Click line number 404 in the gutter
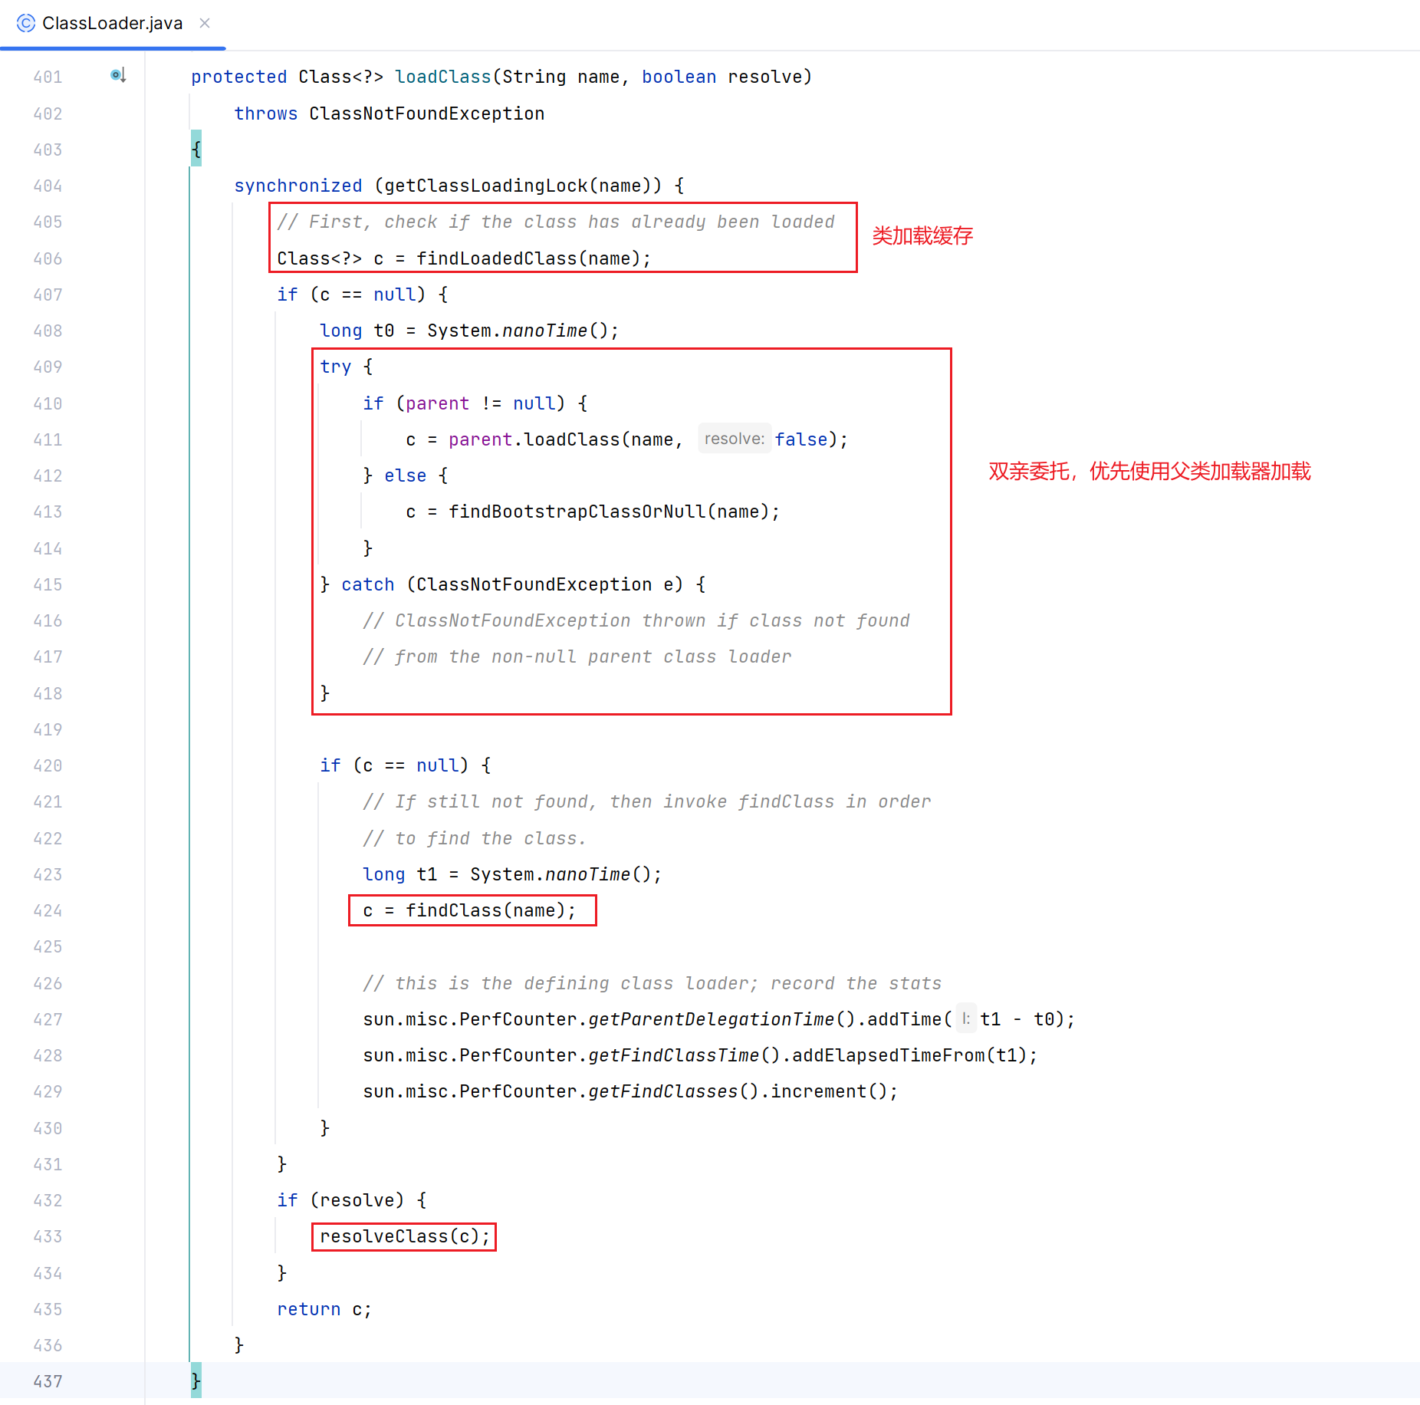1420x1405 pixels. (48, 186)
